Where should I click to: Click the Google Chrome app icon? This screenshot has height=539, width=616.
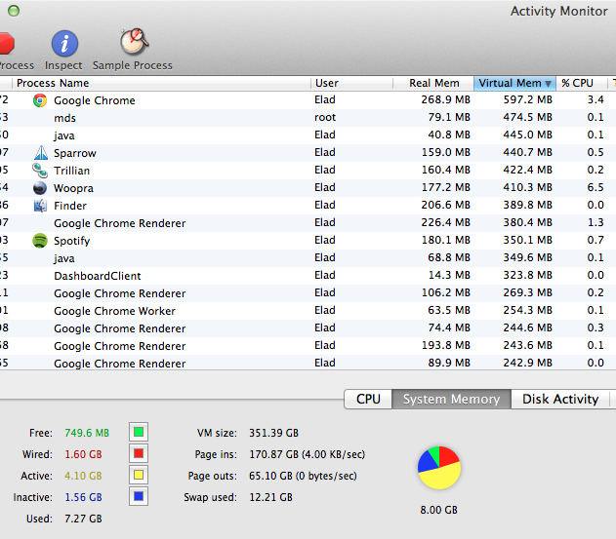(x=40, y=100)
